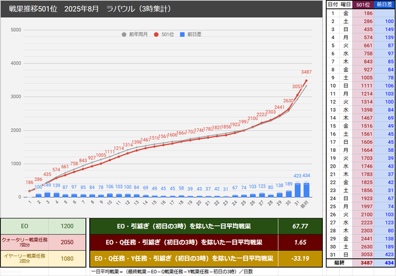Select the average value 67.77
This screenshot has width=396, height=276.
[x=300, y=226]
